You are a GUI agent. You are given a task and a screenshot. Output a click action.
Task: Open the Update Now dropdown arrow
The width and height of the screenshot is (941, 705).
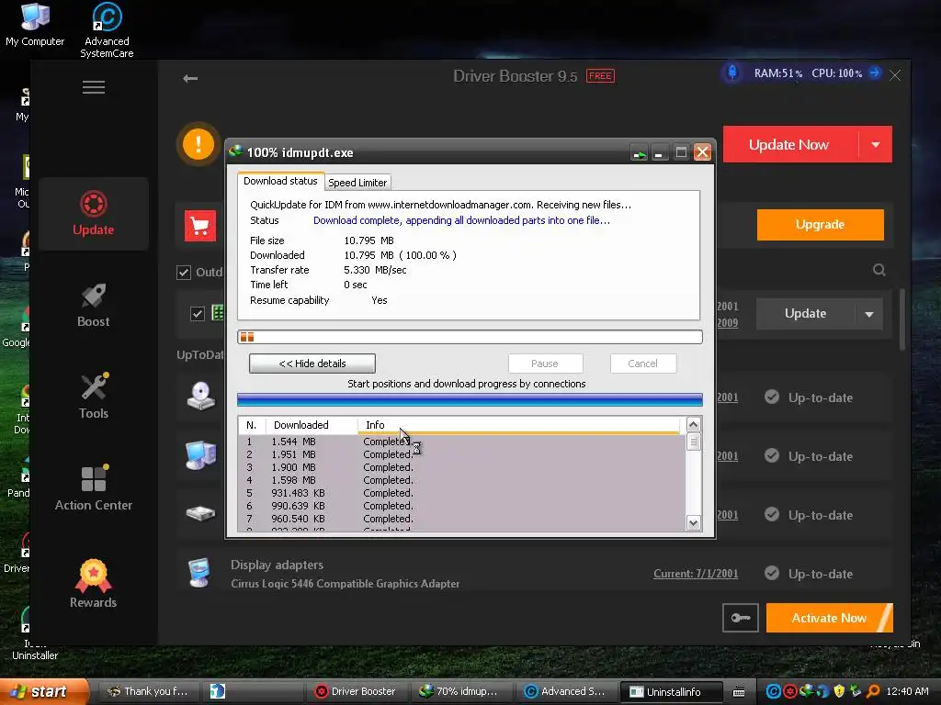coord(876,144)
